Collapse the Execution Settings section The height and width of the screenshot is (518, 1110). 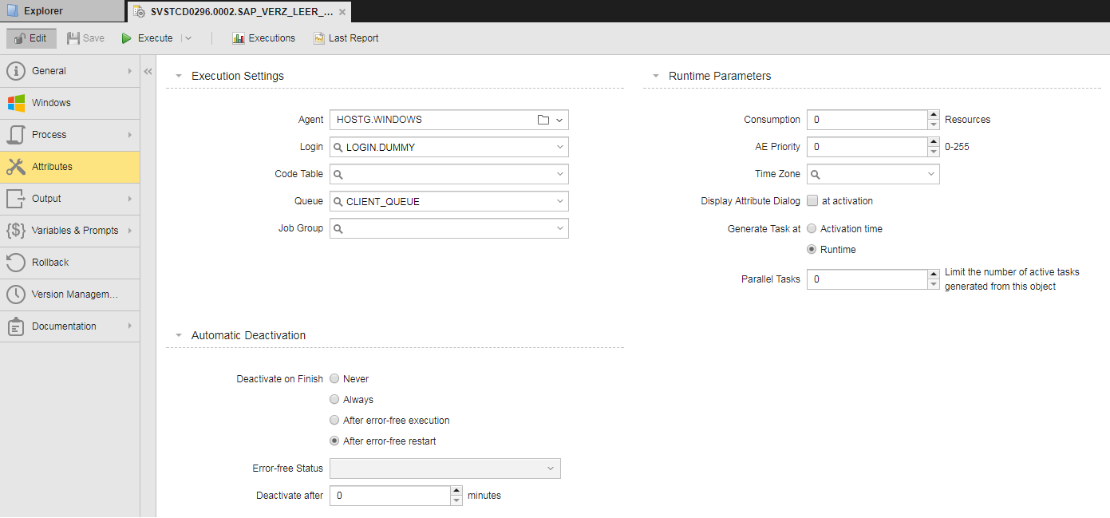(179, 77)
